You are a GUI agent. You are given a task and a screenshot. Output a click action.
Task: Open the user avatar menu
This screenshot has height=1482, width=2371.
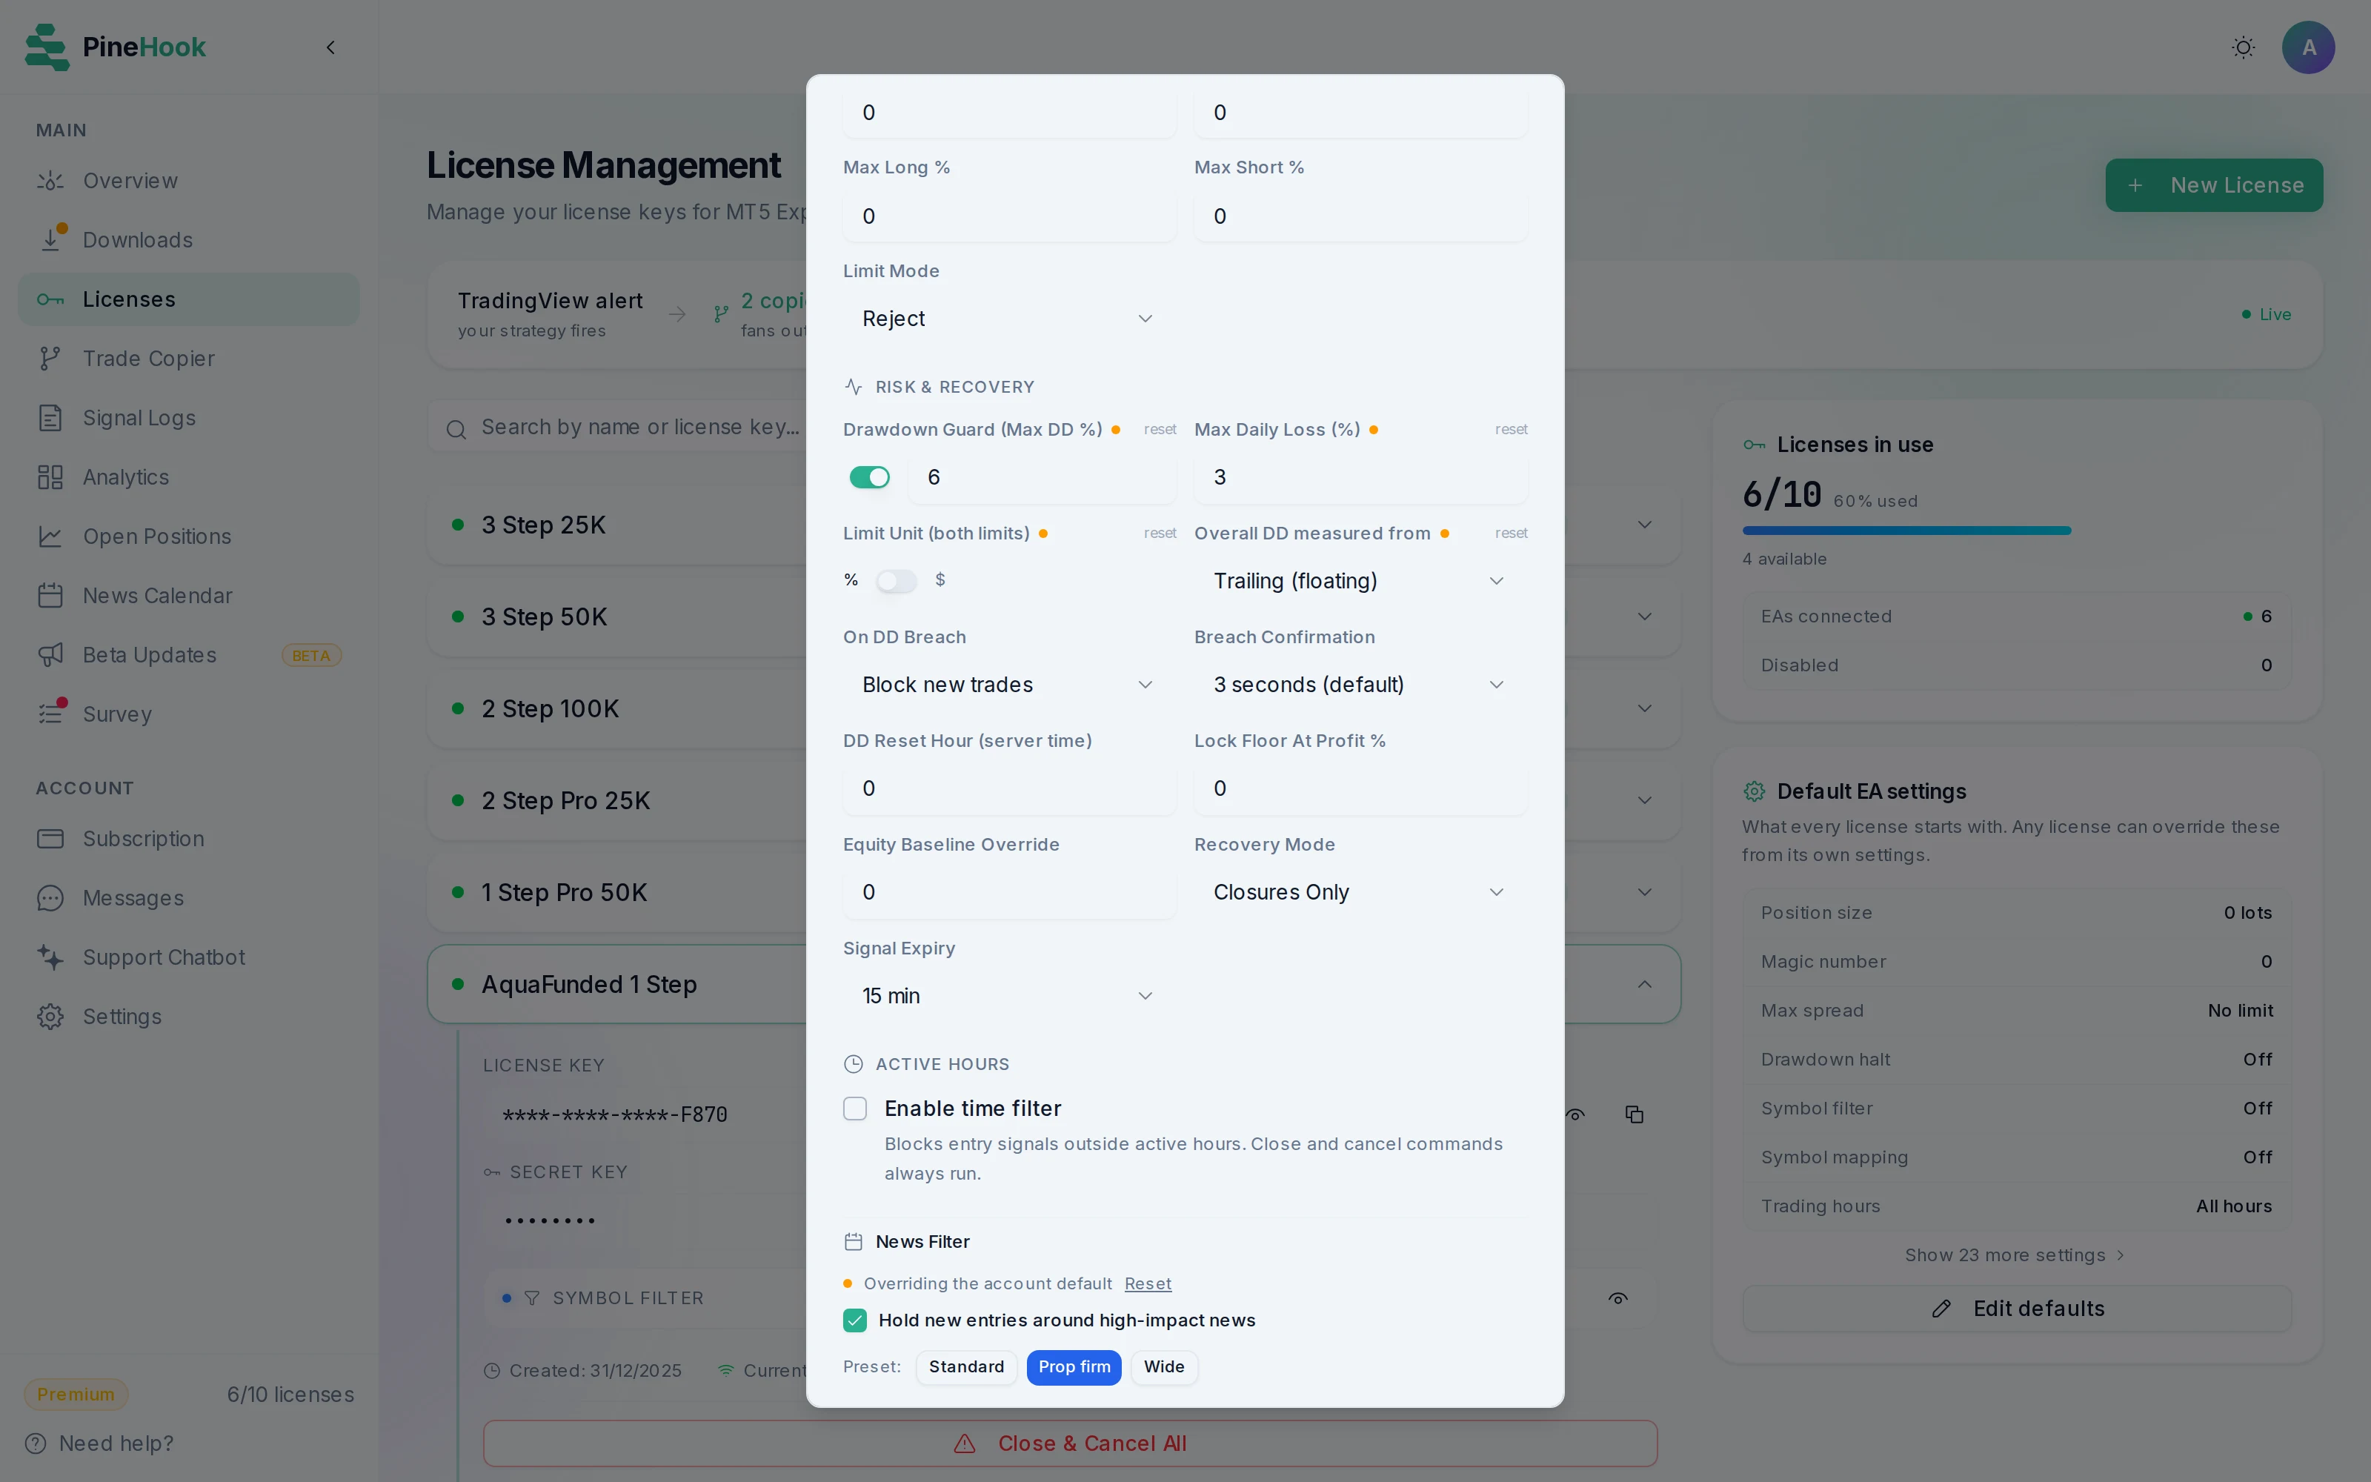pos(2308,47)
